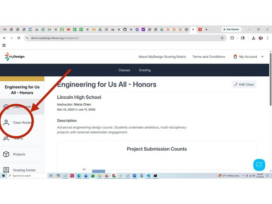Open the Chrome three-dot menu
Image resolution: width=272 pixels, height=204 pixels.
point(268,38)
